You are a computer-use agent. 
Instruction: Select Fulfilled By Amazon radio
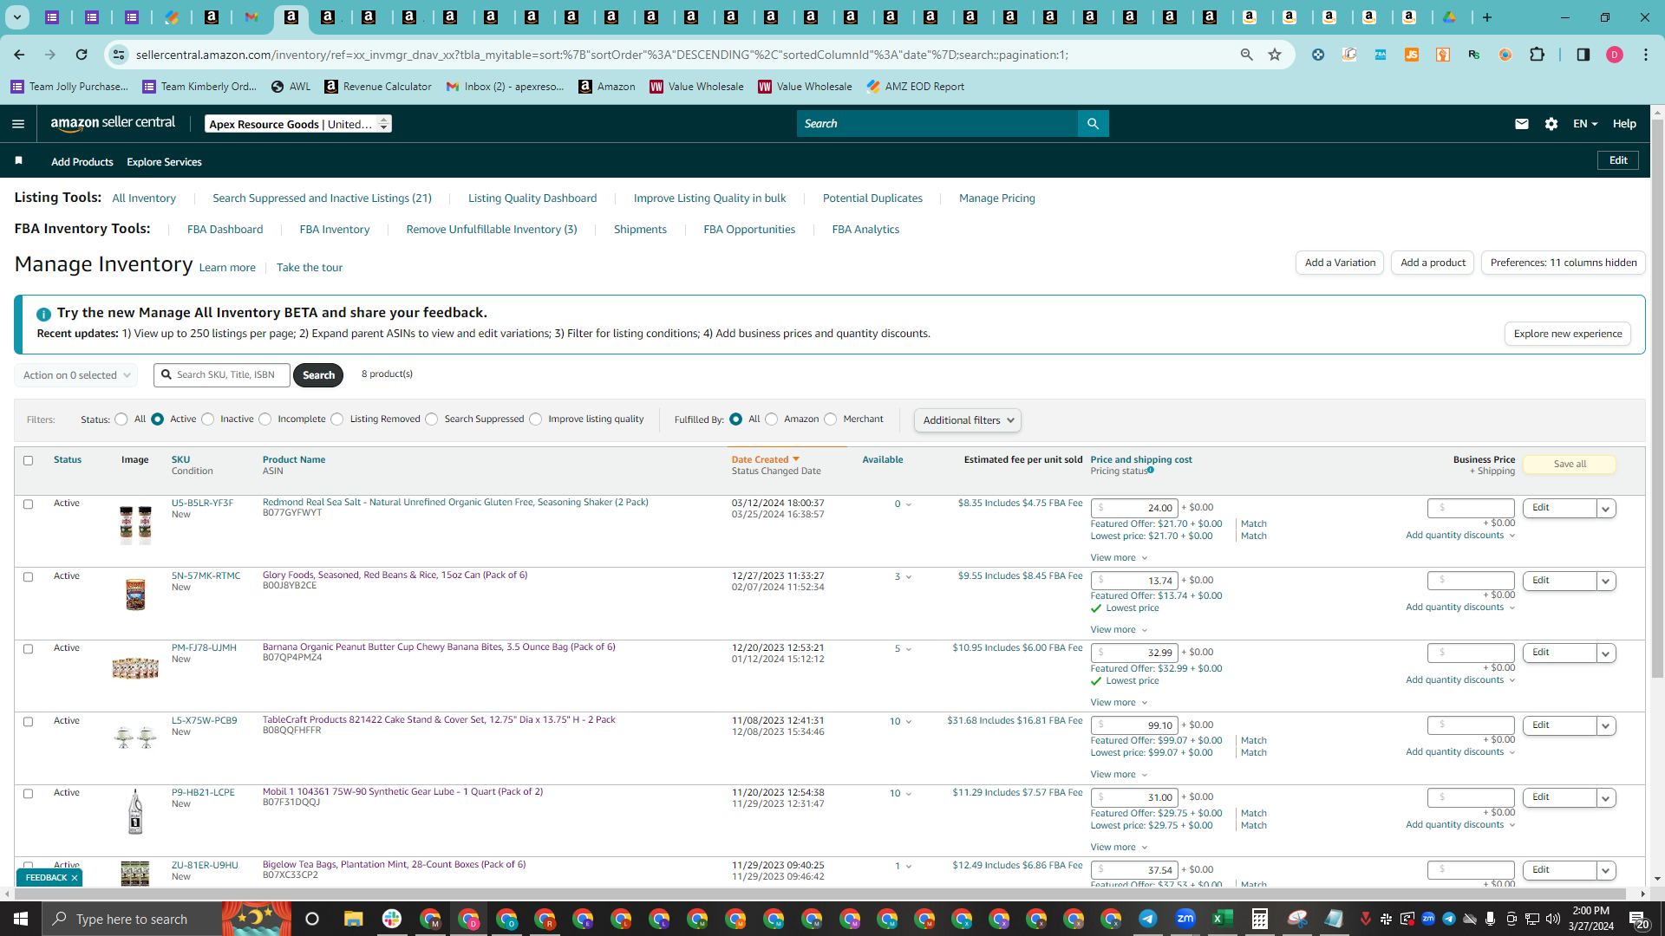tap(772, 419)
